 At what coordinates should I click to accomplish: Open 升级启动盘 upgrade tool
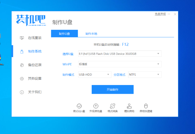(x=96, y=106)
